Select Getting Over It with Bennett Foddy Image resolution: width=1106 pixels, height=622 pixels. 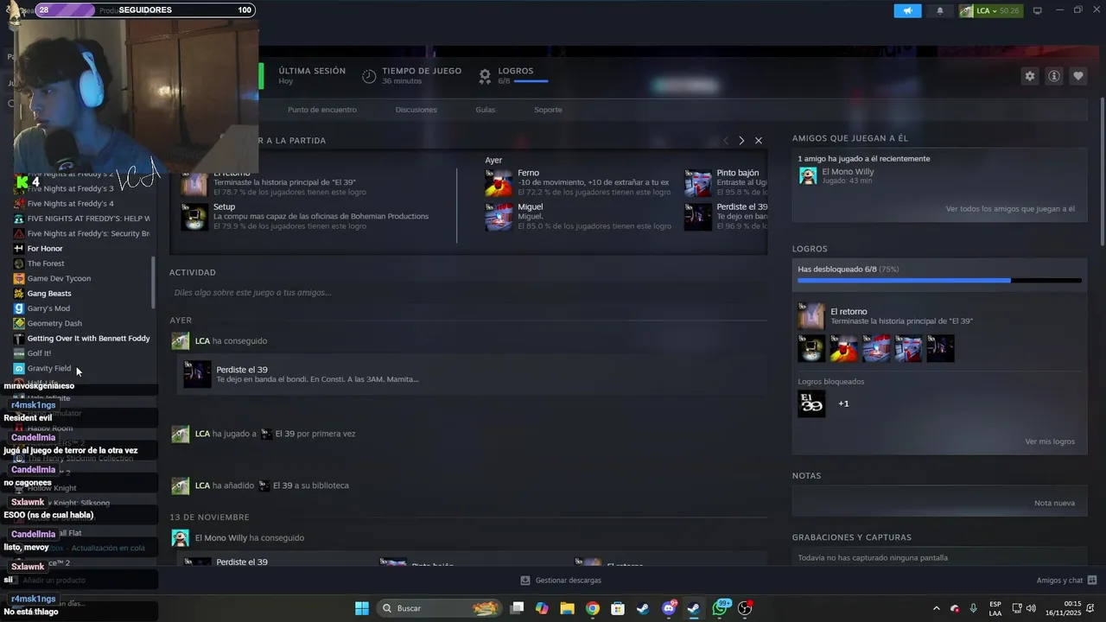pyautogui.click(x=88, y=339)
